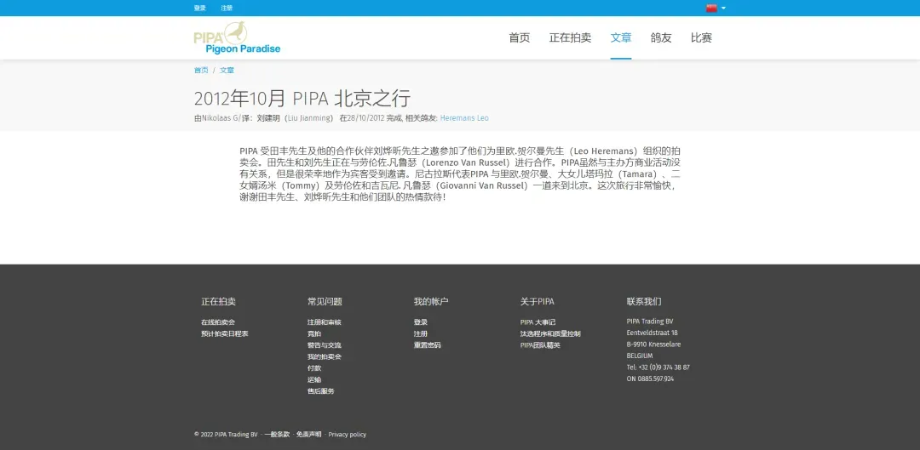Screen dimensions: 920x450
Task: Open the 我的拍卖会 footer link
Action: click(x=325, y=356)
